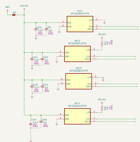140x142 pixels.
Task: Click the JP3 reference label
Action: (14, 12)
